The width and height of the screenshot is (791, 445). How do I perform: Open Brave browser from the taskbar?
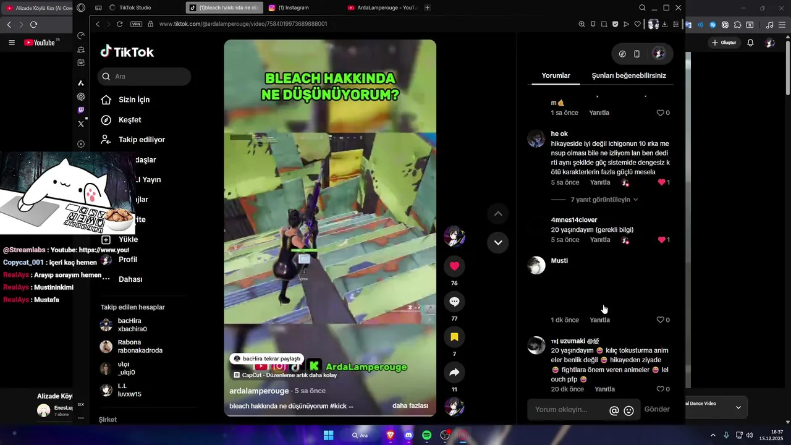tap(391, 435)
